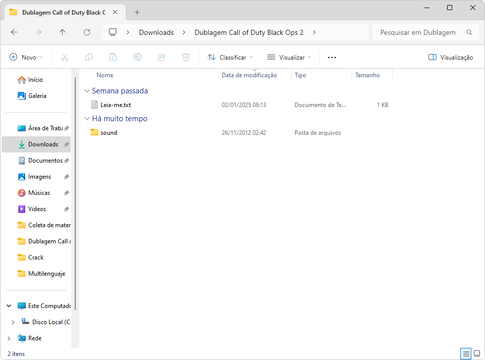Expand the Disco Local (C:) node
The width and height of the screenshot is (485, 360).
tap(13, 322)
